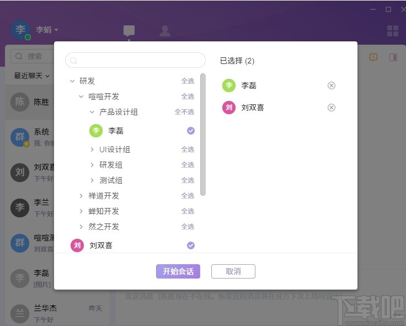This screenshot has width=406, height=326.
Task: Select all members of 喧喧开发
Action: pyautogui.click(x=188, y=97)
